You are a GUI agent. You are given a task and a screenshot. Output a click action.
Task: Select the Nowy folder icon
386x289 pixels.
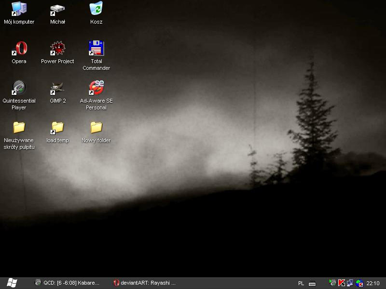[x=96, y=127]
